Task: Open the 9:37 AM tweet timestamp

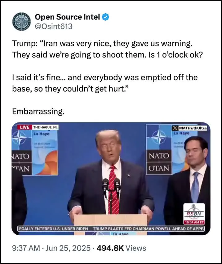Action: click(26, 248)
